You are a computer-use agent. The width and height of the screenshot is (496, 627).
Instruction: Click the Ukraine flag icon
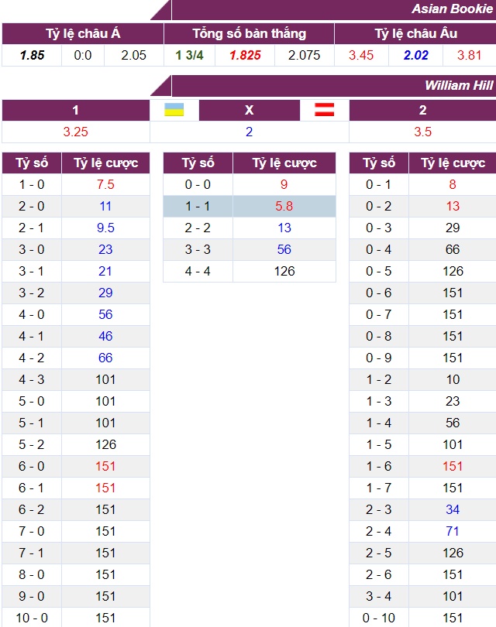pyautogui.click(x=174, y=110)
